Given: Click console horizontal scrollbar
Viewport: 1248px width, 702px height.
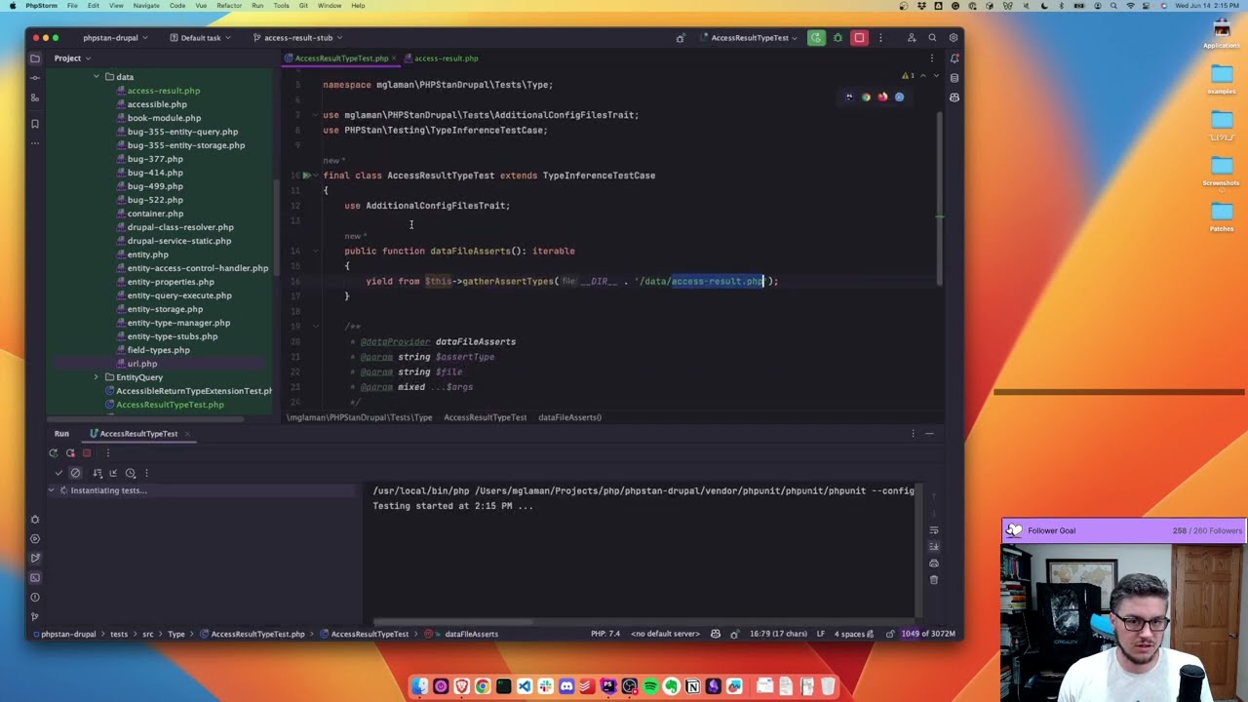Looking at the screenshot, I should [452, 621].
